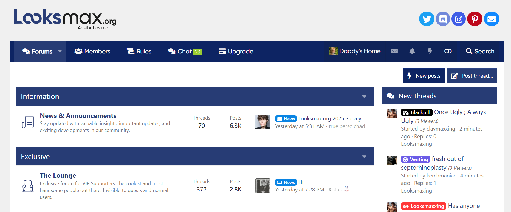This screenshot has width=511, height=212.
Task: Click the New Threads speech bubbles icon
Action: click(390, 96)
